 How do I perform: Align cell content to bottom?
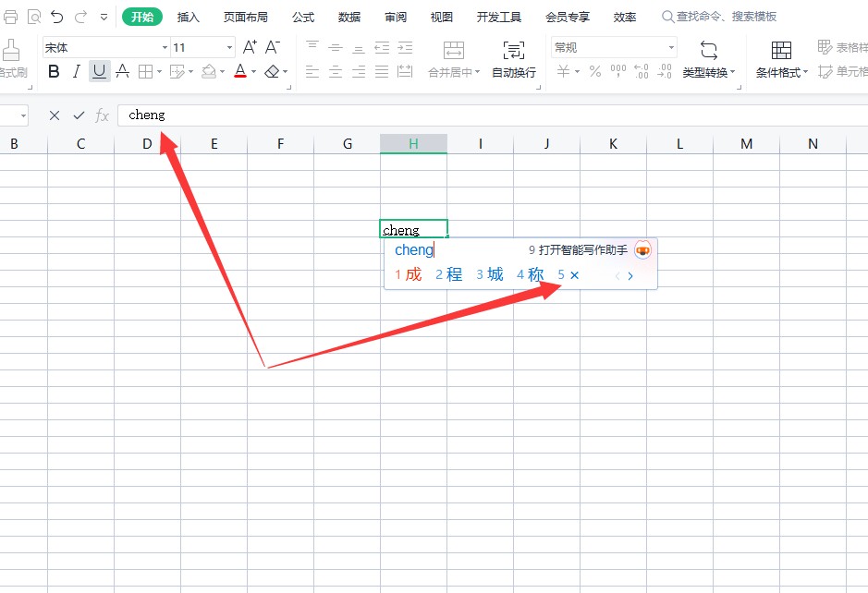click(359, 49)
